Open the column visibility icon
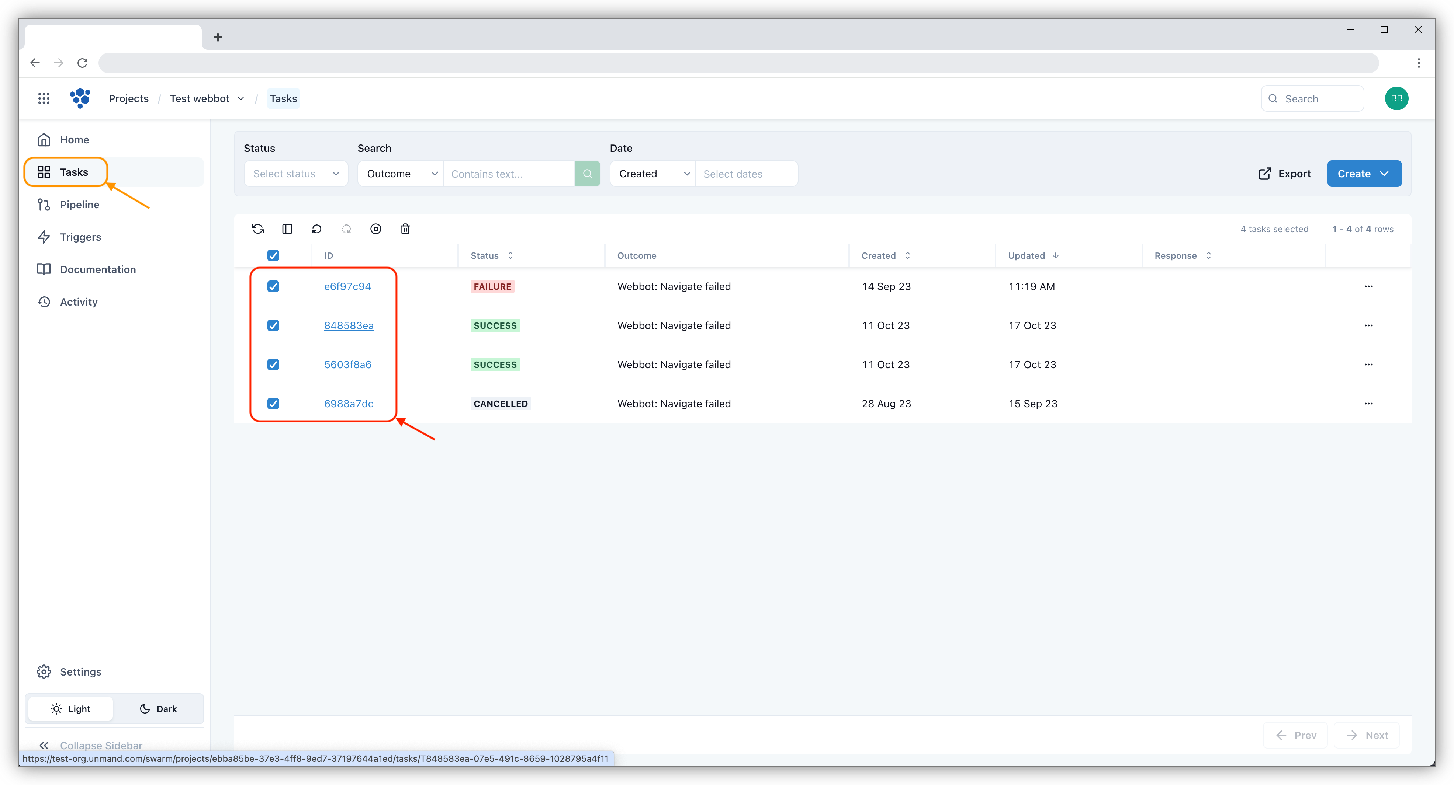Image resolution: width=1454 pixels, height=785 pixels. click(287, 229)
